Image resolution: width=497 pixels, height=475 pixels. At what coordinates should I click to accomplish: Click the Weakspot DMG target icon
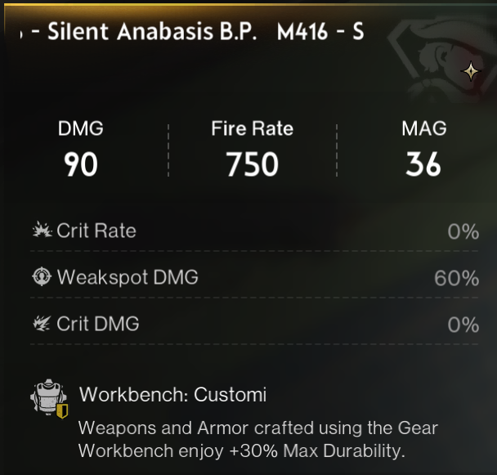[x=42, y=277]
